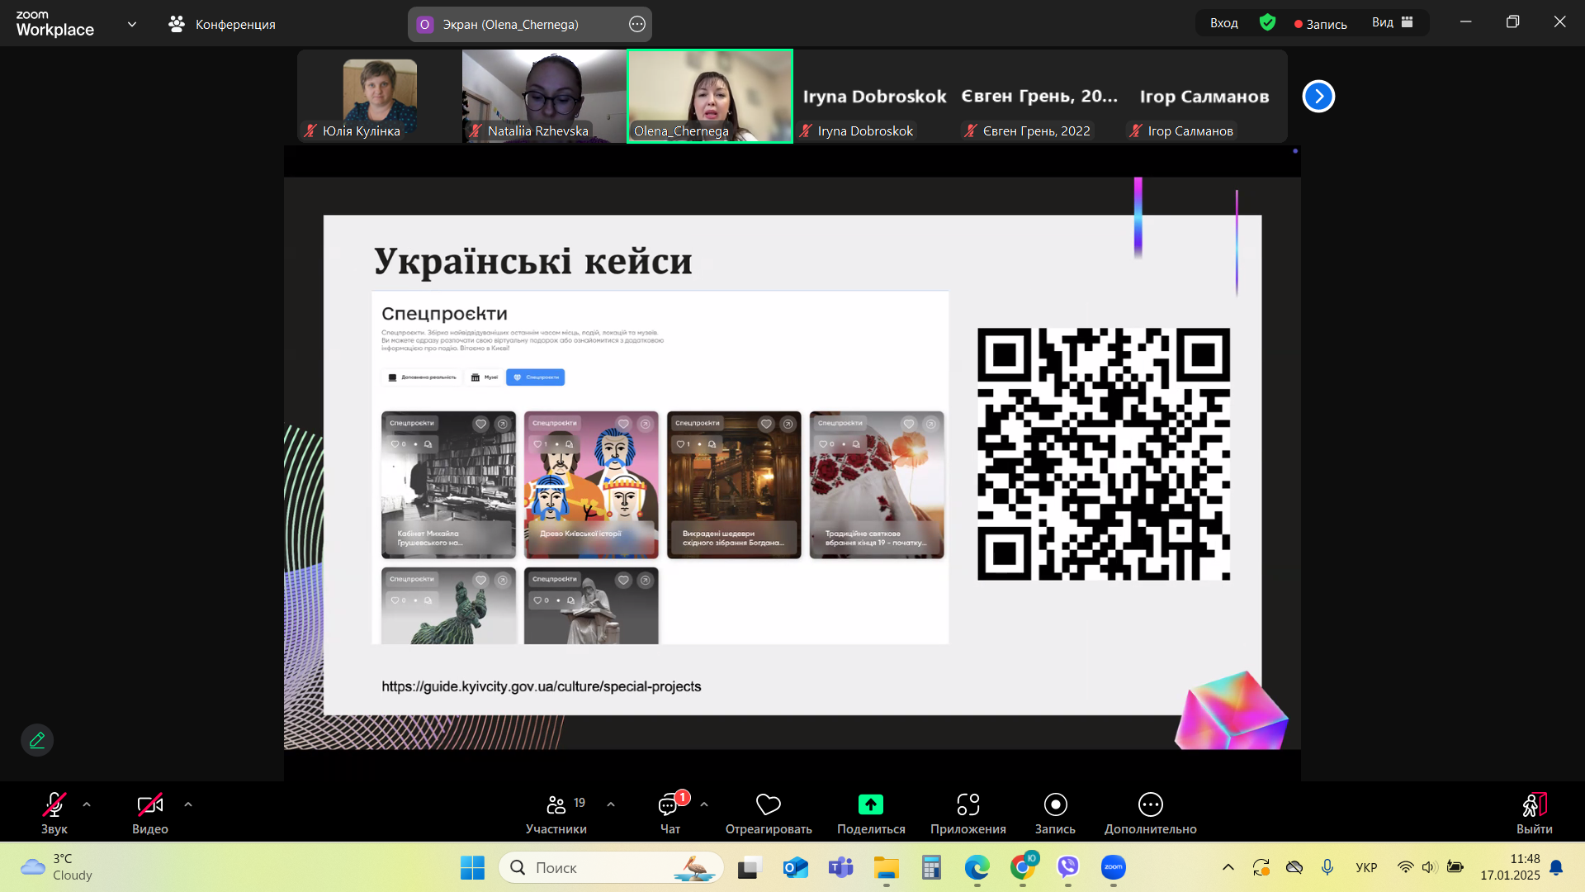Screen dimensions: 1585x892
Task: Click the tray microphone icon
Action: pos(1327,867)
